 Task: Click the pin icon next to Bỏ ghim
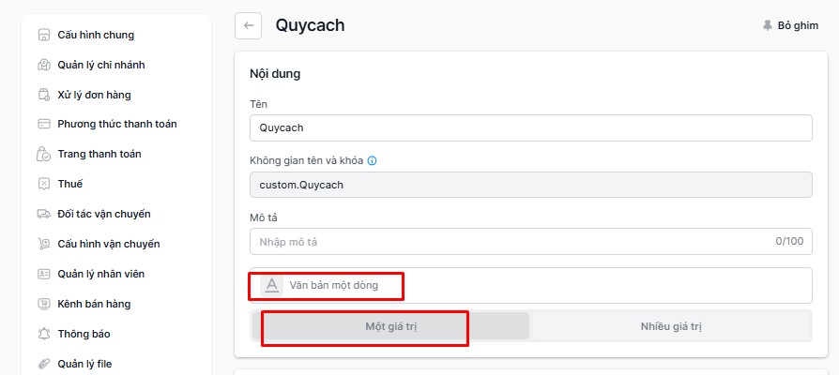click(768, 25)
